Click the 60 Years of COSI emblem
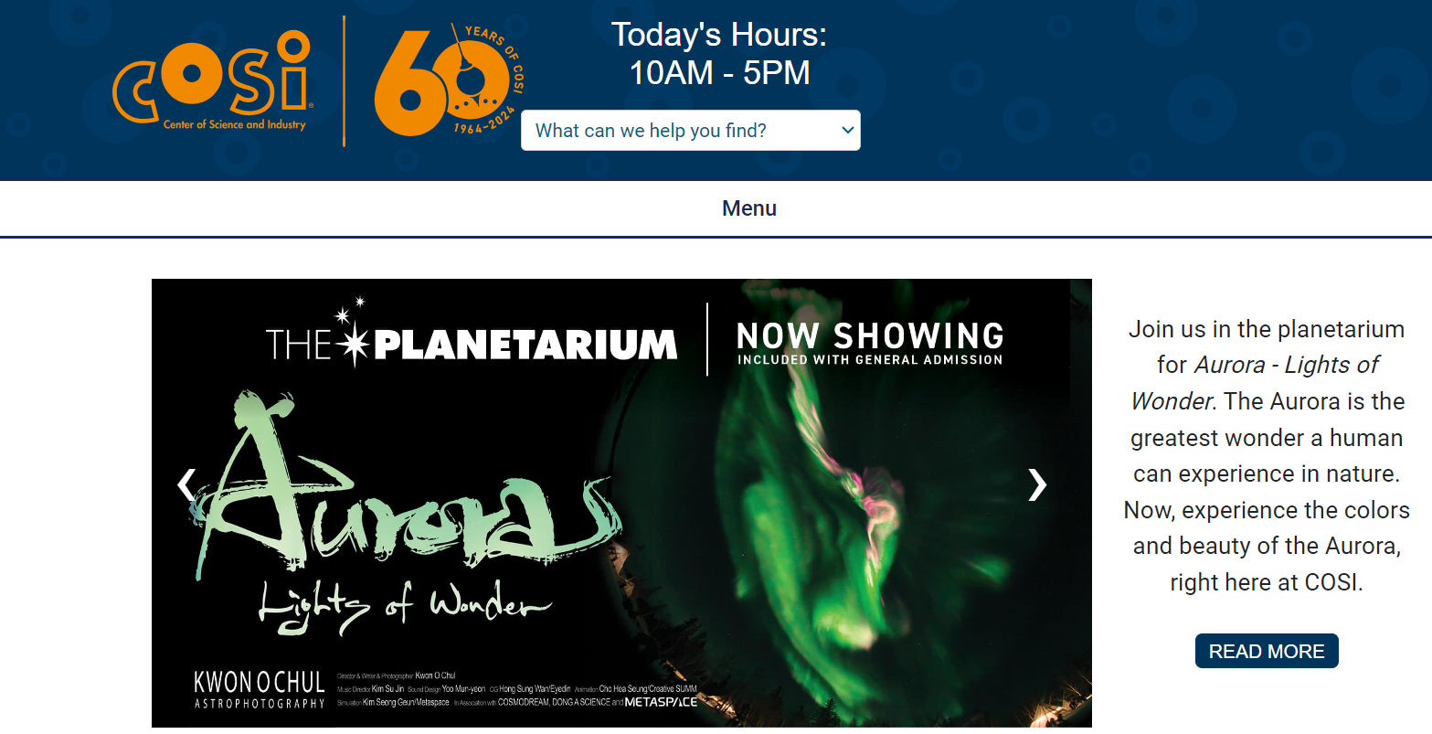The width and height of the screenshot is (1432, 734). [x=449, y=81]
